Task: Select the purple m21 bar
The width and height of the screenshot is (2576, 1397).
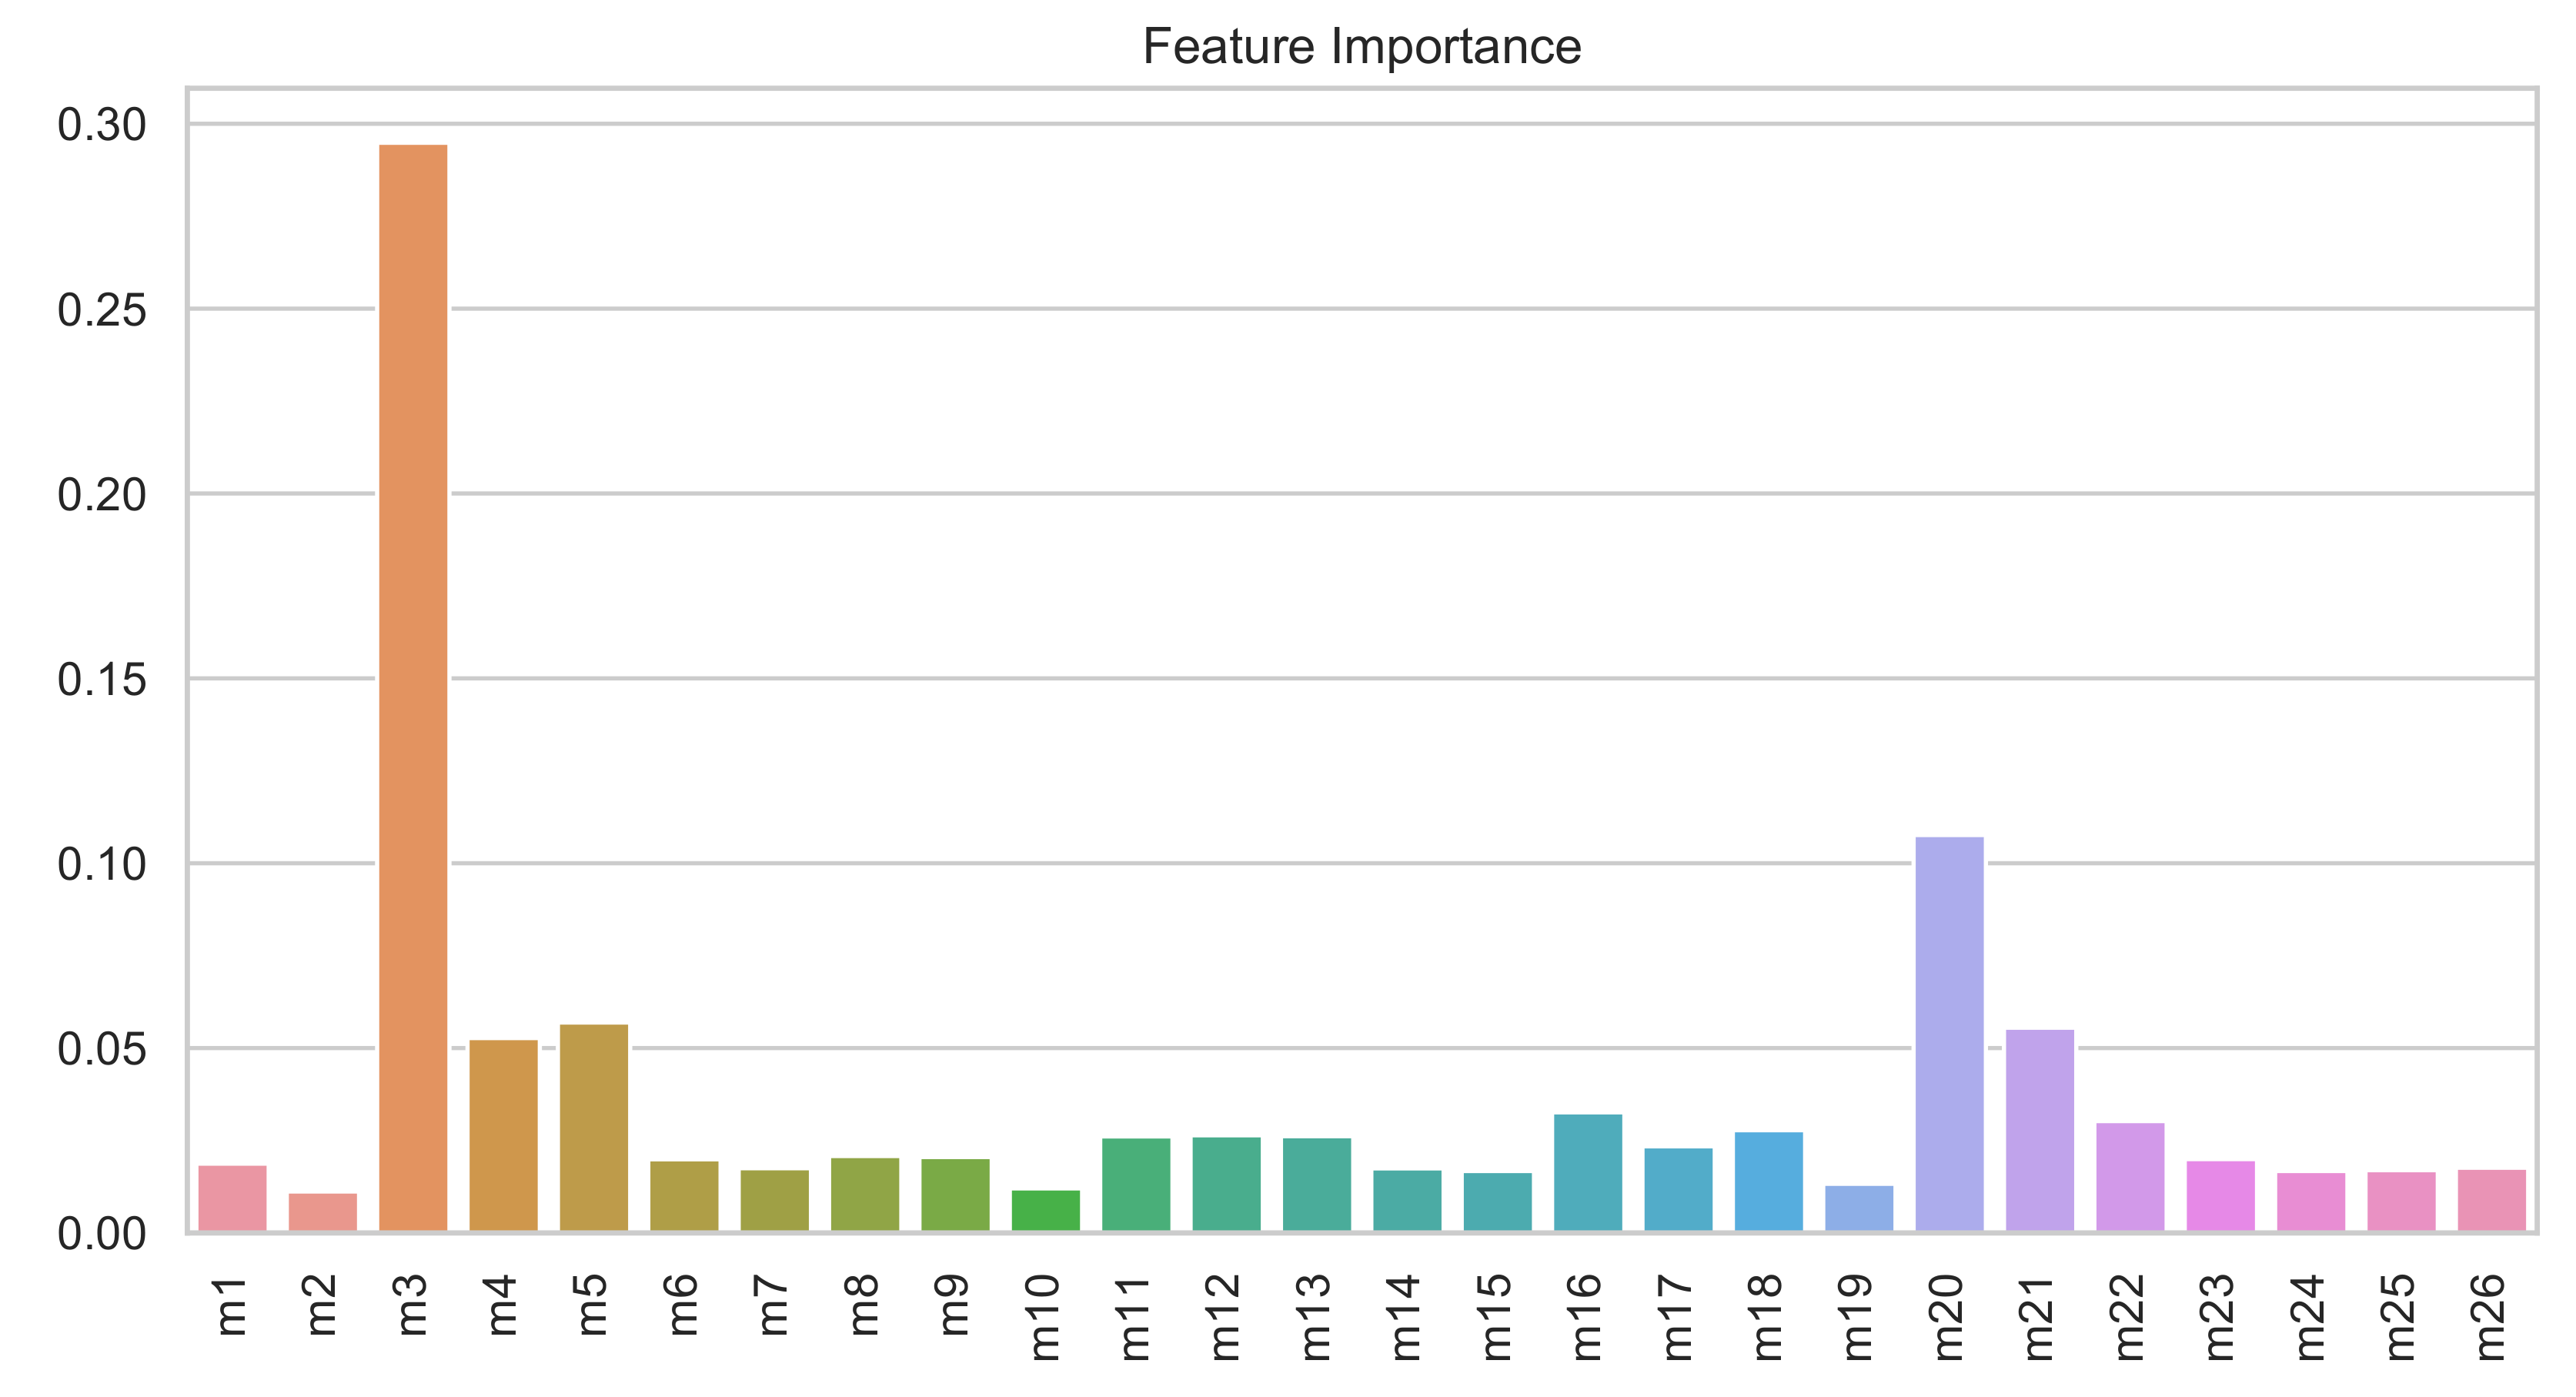Action: point(2040,1130)
